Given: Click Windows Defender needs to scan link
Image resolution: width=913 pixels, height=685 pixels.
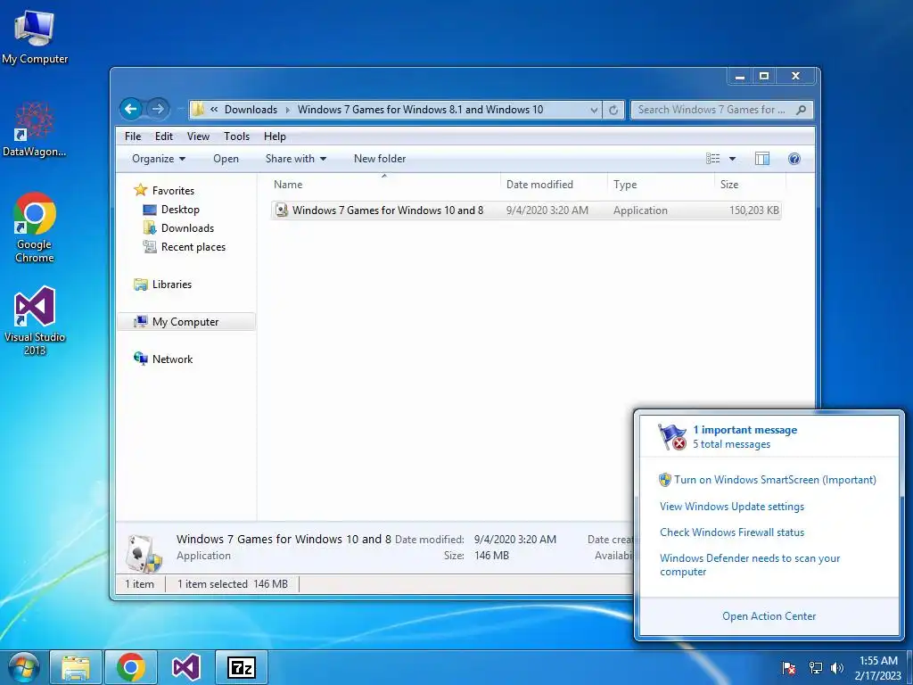Looking at the screenshot, I should [x=750, y=565].
